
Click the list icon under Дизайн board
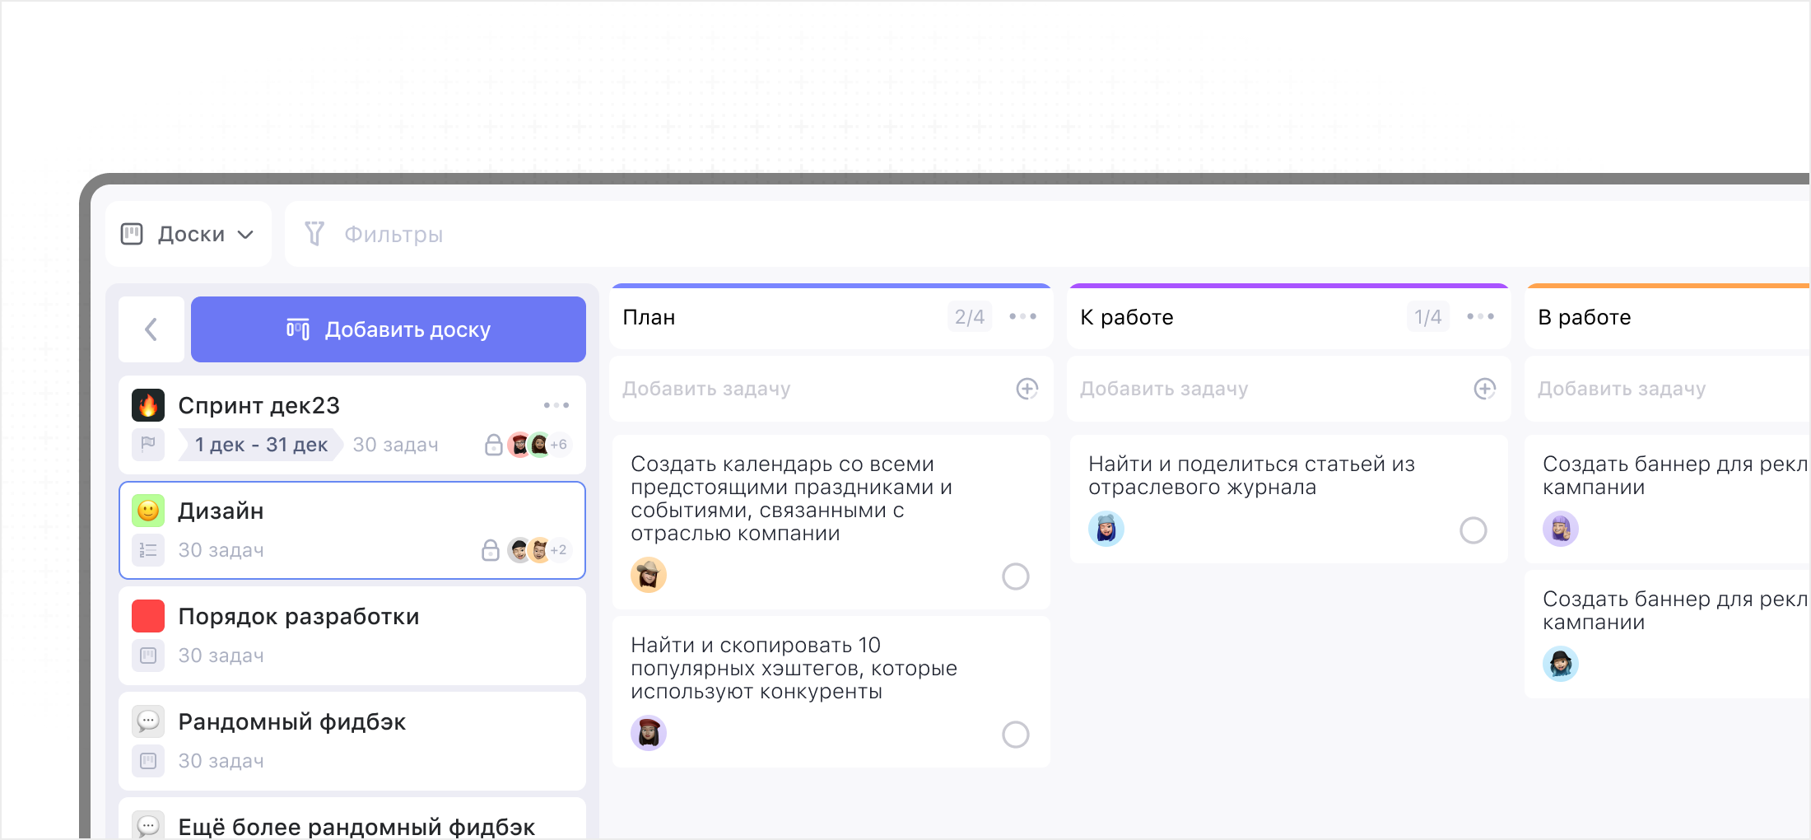tap(148, 550)
